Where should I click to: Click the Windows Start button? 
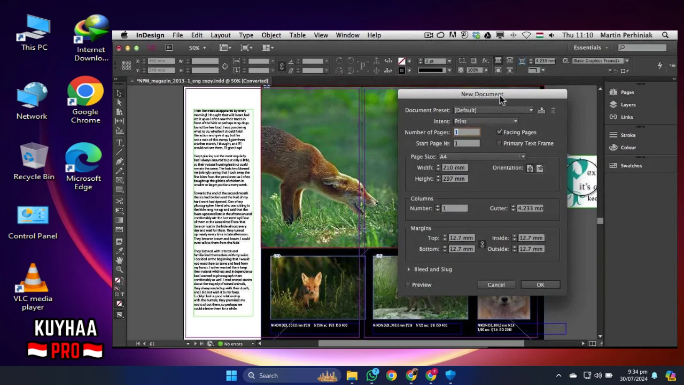point(231,375)
